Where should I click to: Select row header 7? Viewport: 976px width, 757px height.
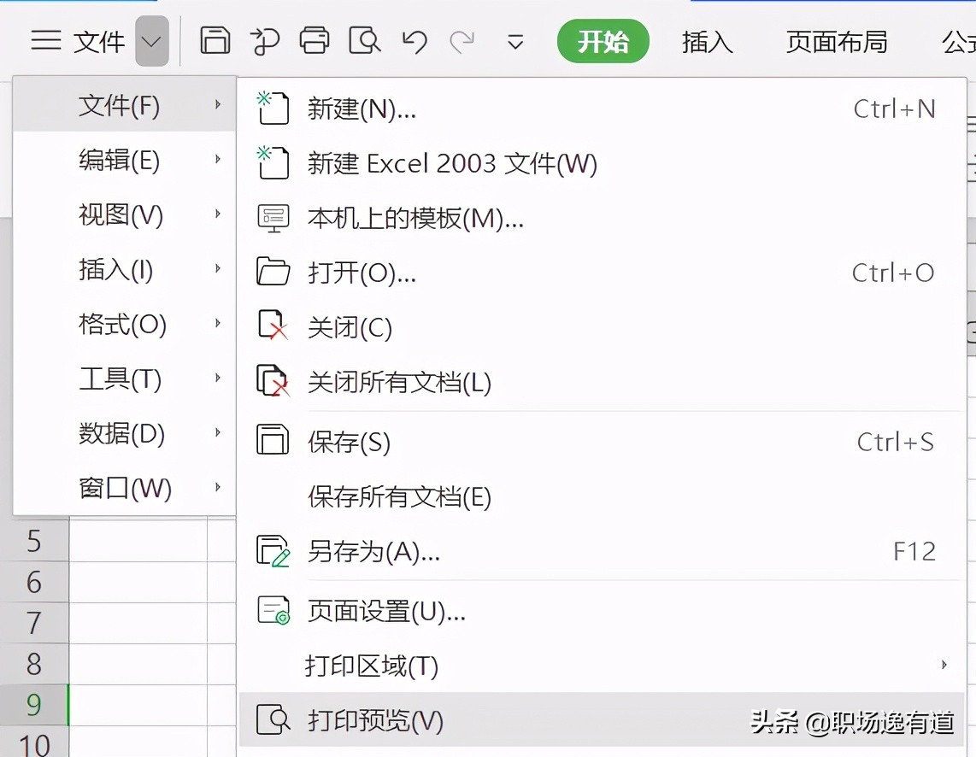point(34,623)
